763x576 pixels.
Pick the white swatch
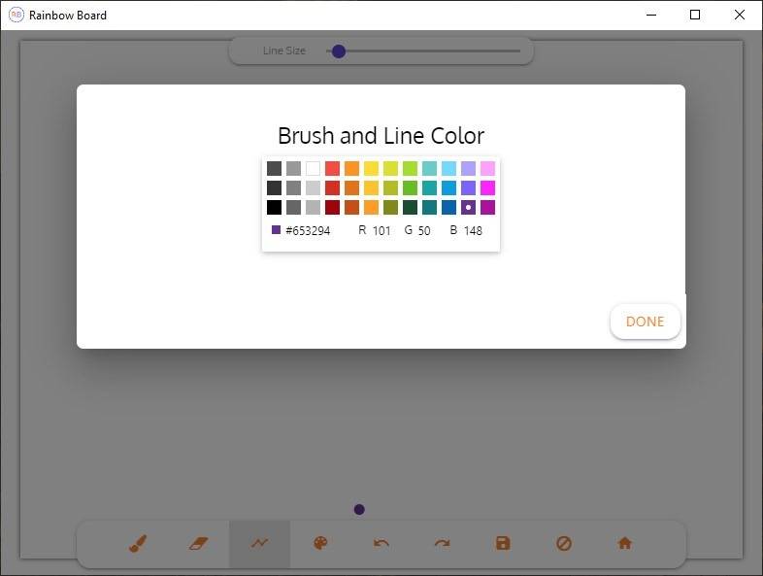click(x=313, y=168)
